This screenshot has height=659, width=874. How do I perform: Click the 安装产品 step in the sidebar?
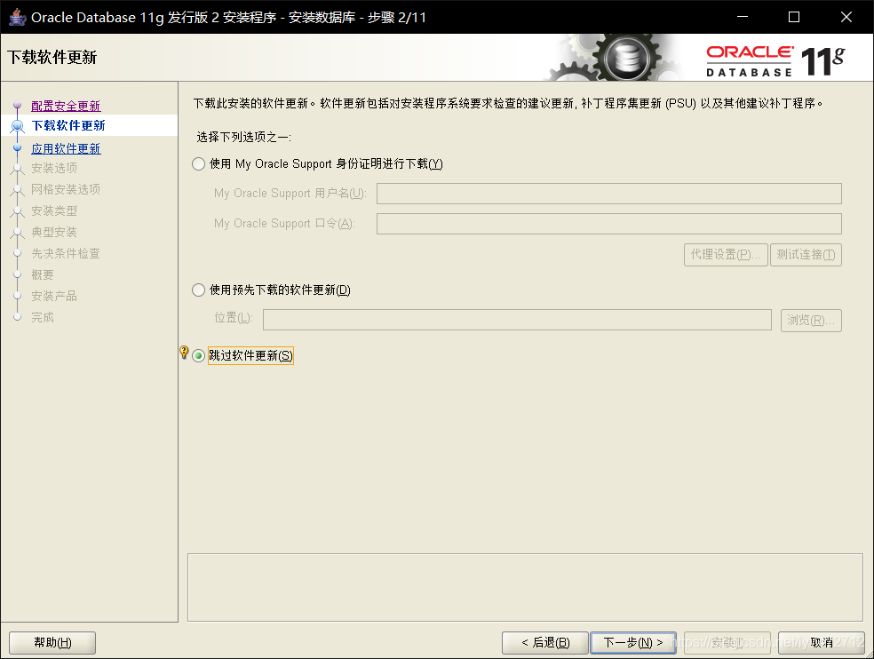click(54, 296)
